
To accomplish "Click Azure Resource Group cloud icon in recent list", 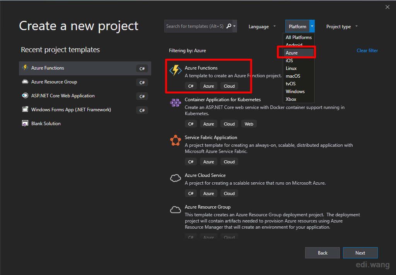I will (x=25, y=81).
